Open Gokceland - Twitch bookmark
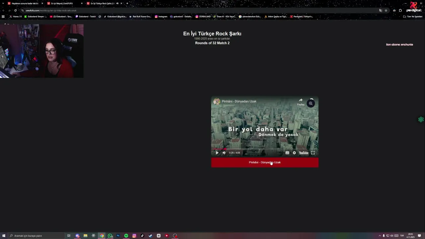The height and width of the screenshot is (239, 425). (x=86, y=17)
